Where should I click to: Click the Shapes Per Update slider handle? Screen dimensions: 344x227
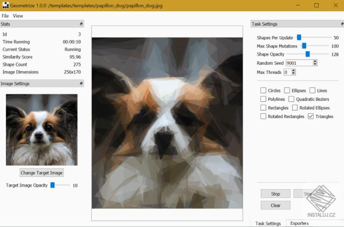pyautogui.click(x=299, y=37)
